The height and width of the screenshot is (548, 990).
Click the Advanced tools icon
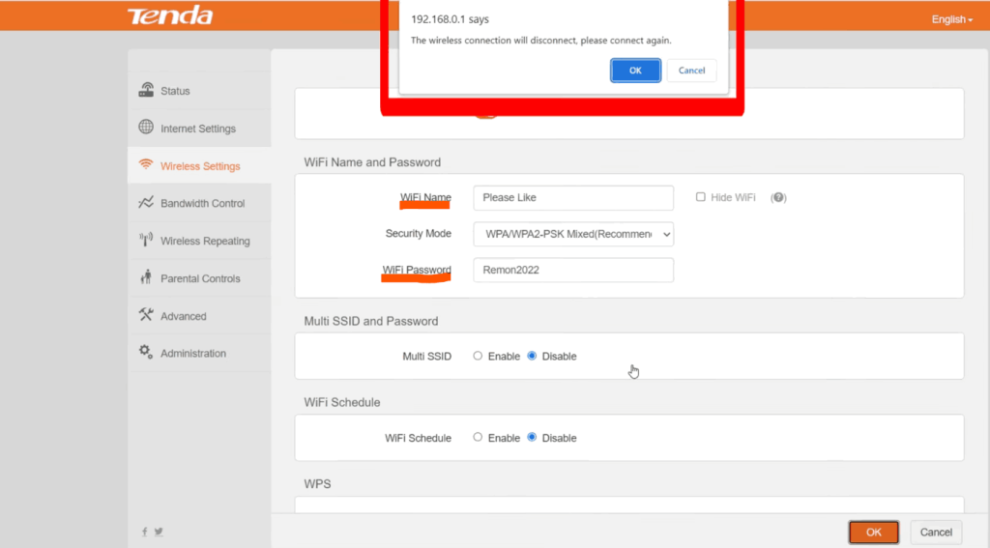point(146,315)
